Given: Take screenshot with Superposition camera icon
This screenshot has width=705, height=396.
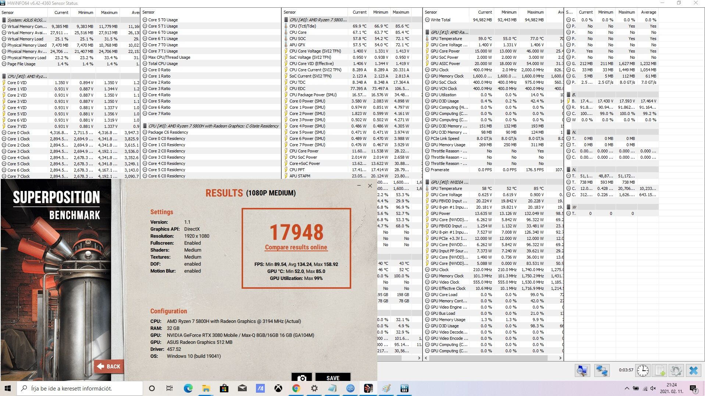Looking at the screenshot, I should 302,378.
